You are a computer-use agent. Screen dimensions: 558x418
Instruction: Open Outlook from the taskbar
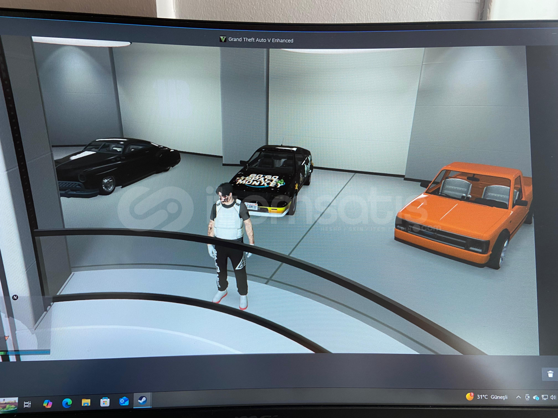click(124, 401)
